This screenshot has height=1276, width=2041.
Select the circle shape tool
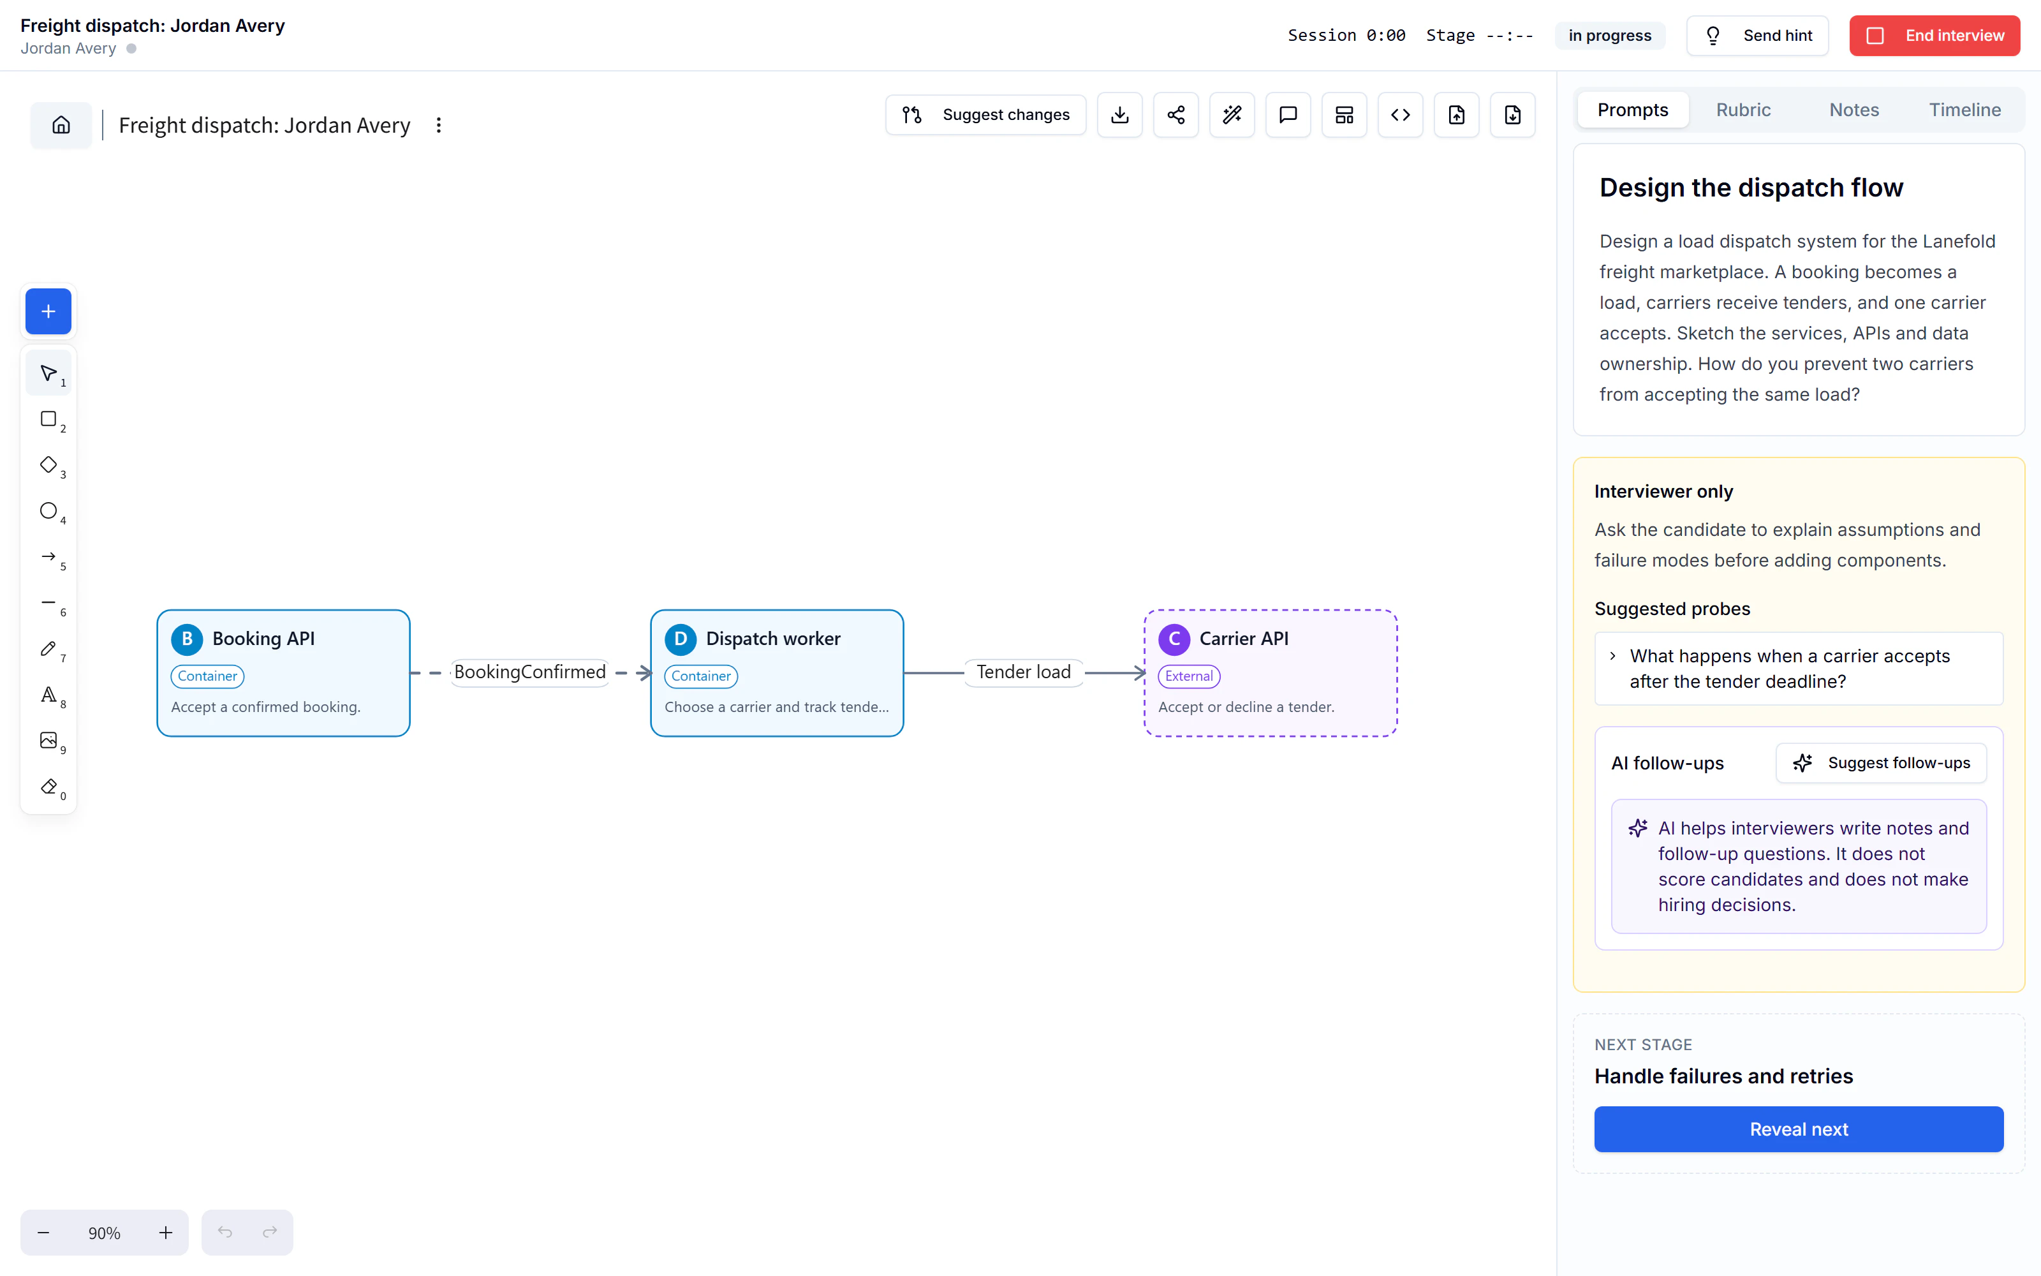(x=49, y=512)
